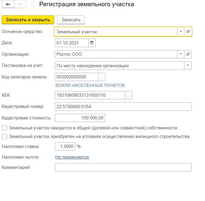Open КБК selection ellipsis button
Image resolution: width=205 pixels, height=201 pixels.
pyautogui.click(x=128, y=95)
